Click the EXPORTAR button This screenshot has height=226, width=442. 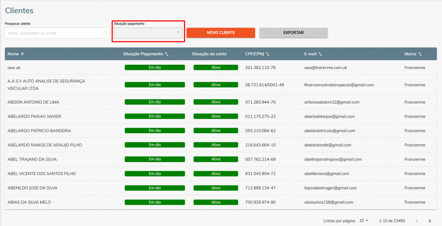294,33
